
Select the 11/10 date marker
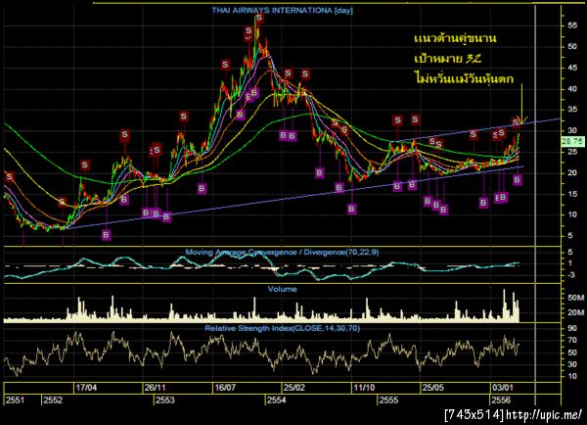point(364,388)
